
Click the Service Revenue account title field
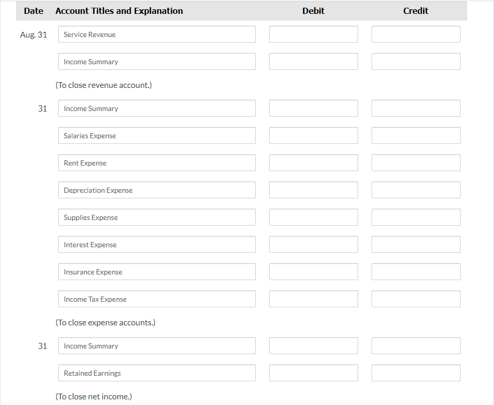(x=156, y=34)
